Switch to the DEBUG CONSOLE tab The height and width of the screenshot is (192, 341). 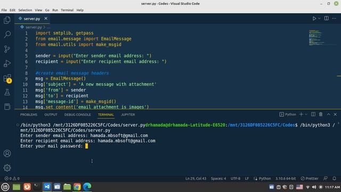coord(77,115)
